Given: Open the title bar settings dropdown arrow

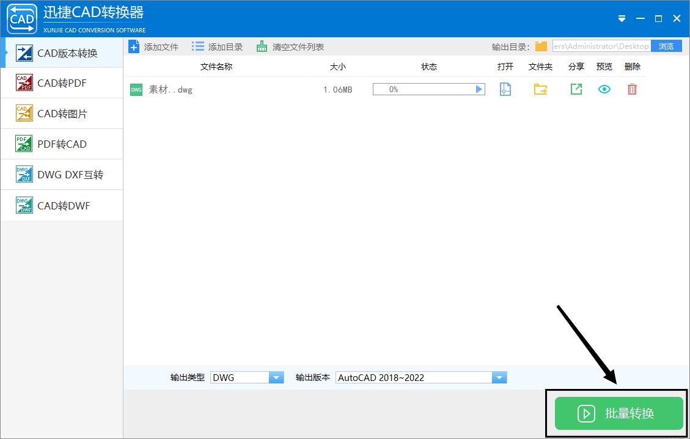Looking at the screenshot, I should pos(622,18).
